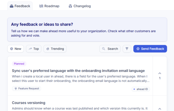The height and width of the screenshot is (111, 174).
Task: Sort feedback by Trending
Action: tap(55, 49)
